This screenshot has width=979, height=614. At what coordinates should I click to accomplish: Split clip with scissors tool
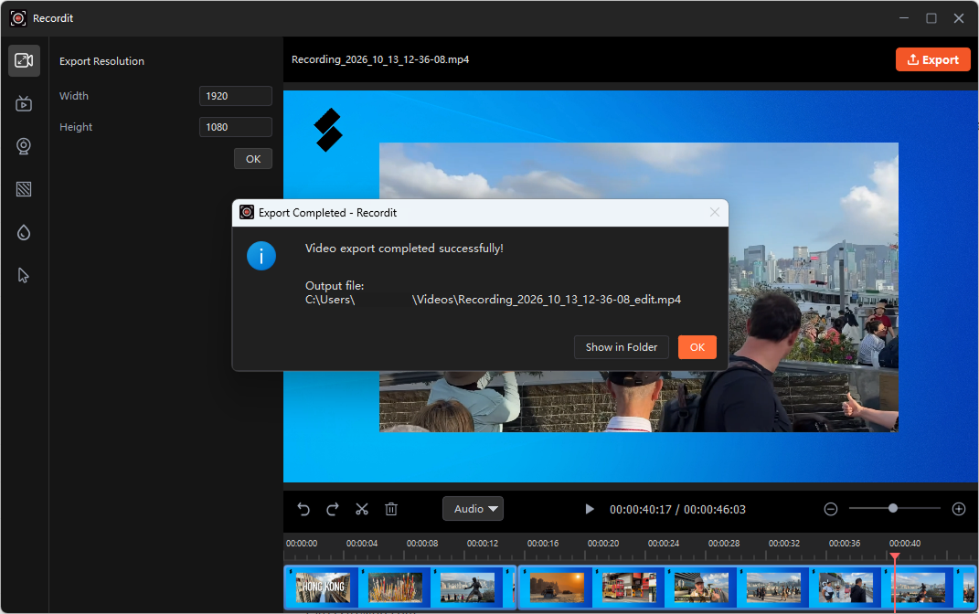[x=362, y=509]
